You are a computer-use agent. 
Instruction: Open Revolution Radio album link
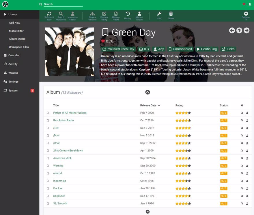pos(63,120)
